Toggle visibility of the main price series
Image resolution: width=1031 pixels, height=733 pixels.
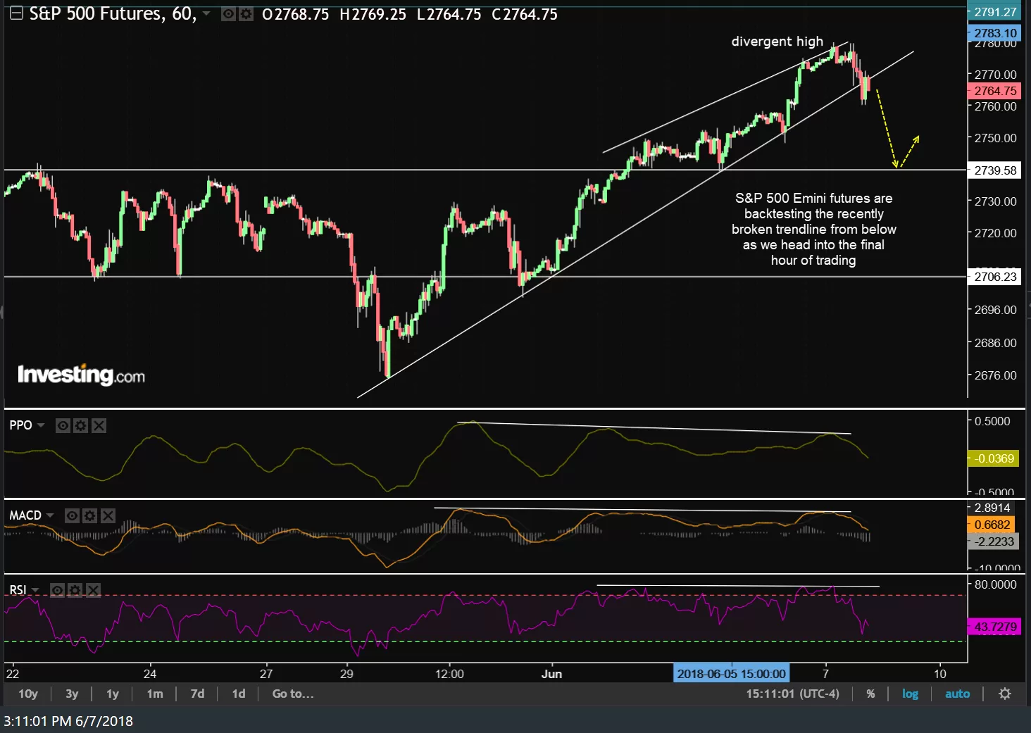[x=228, y=14]
